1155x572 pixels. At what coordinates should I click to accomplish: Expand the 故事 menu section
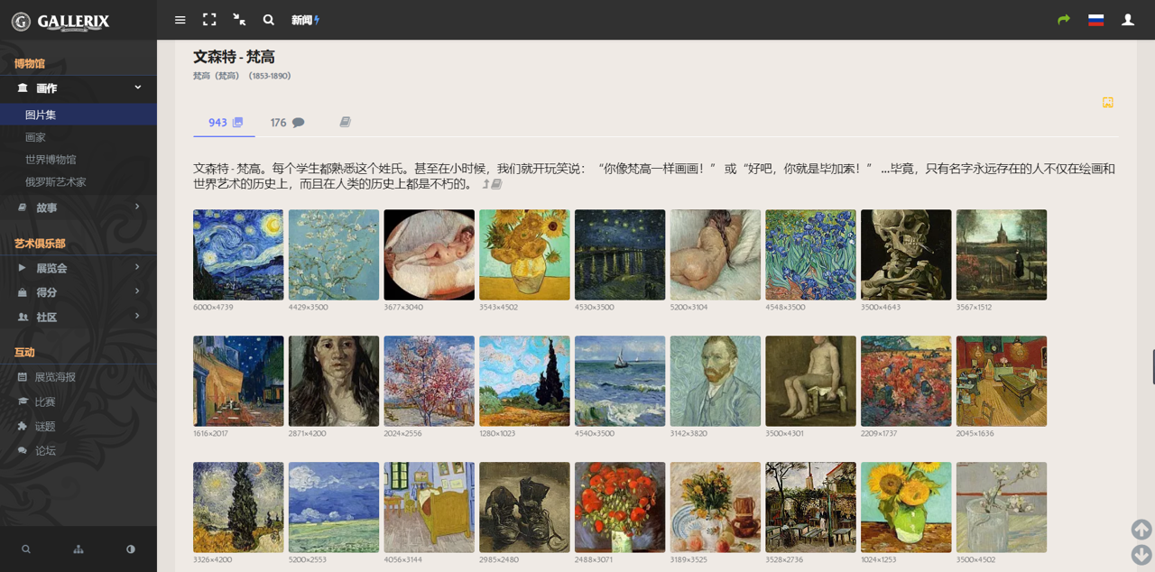(x=79, y=208)
